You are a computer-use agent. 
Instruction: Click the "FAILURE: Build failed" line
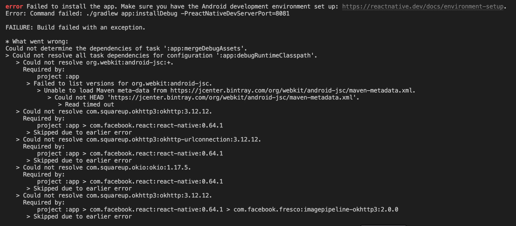click(75, 27)
